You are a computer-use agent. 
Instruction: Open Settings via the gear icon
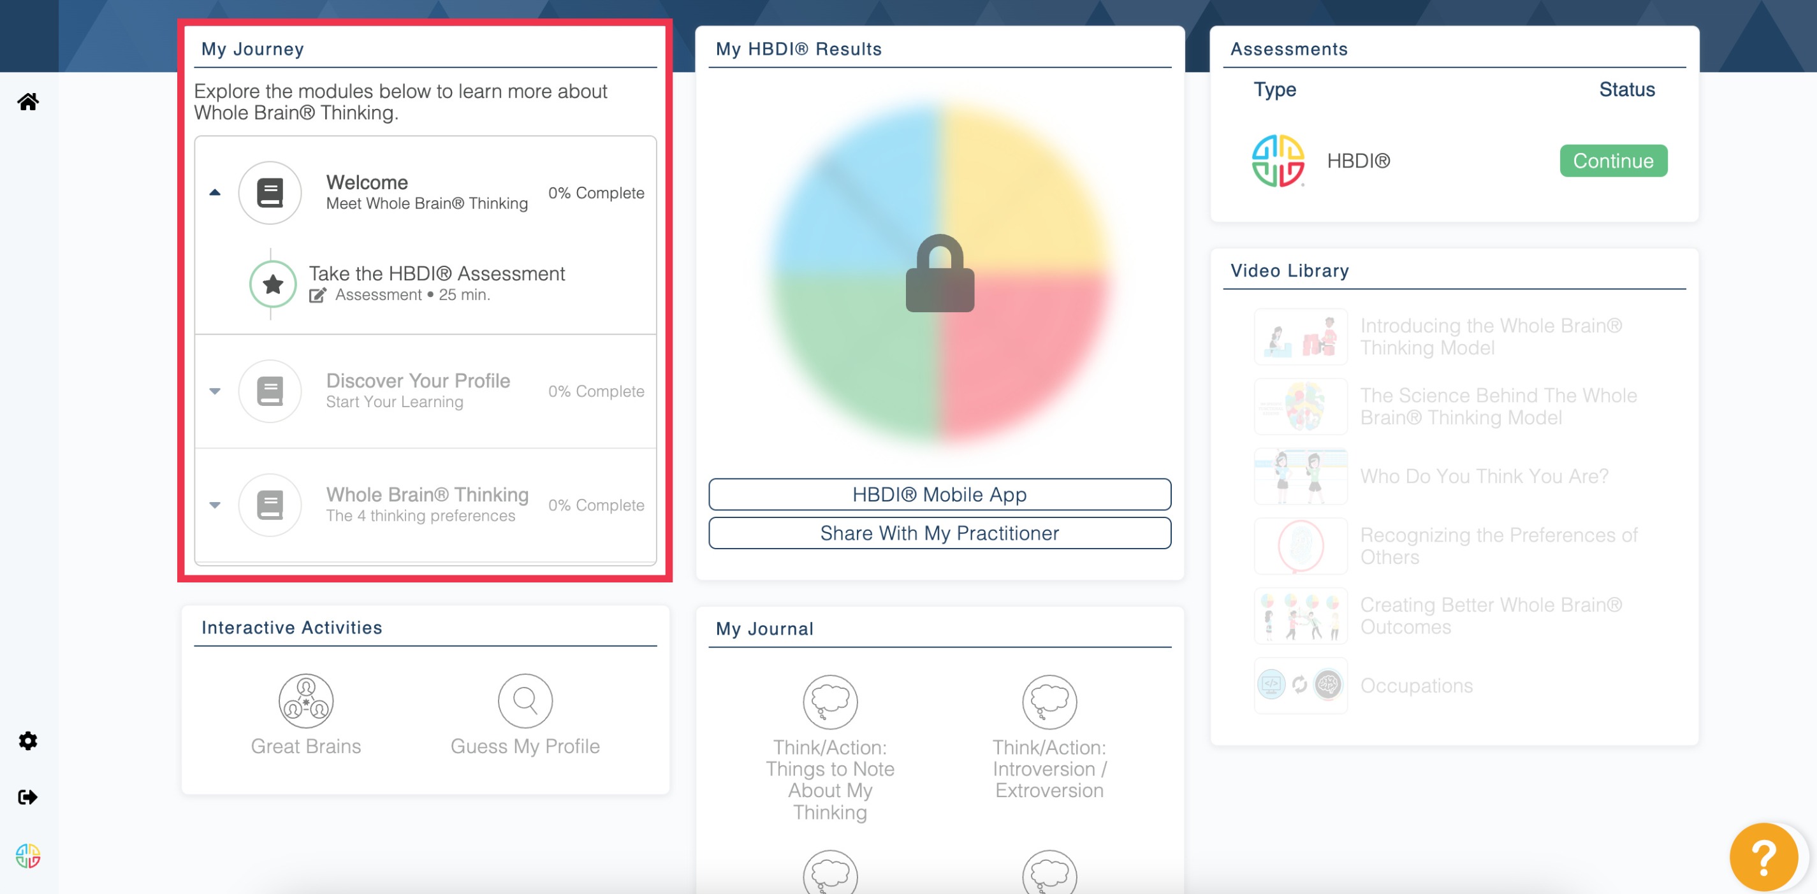tap(27, 740)
